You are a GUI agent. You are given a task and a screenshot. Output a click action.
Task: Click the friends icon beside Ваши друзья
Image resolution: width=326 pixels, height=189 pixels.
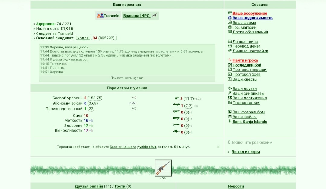click(x=229, y=88)
